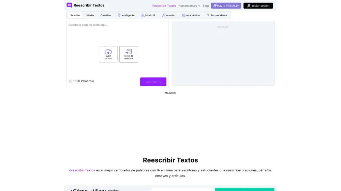Click the Acortar mode icon

pyautogui.click(x=164, y=15)
